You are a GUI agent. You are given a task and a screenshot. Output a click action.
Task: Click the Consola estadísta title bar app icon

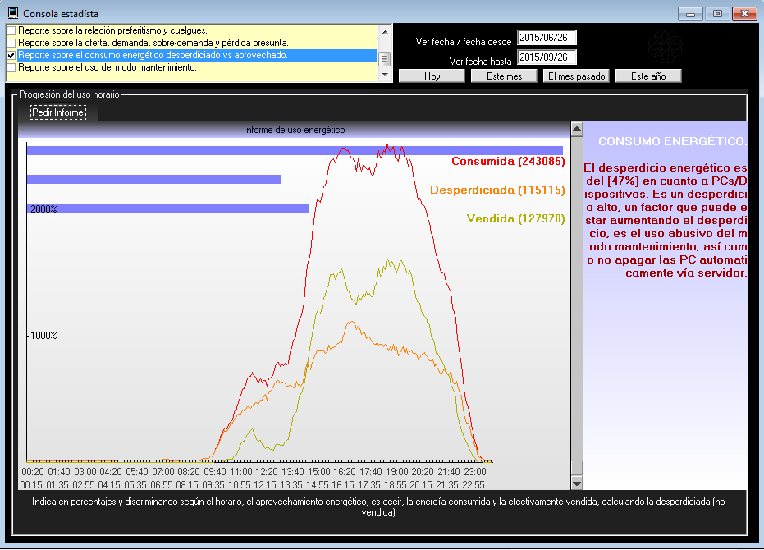click(13, 13)
